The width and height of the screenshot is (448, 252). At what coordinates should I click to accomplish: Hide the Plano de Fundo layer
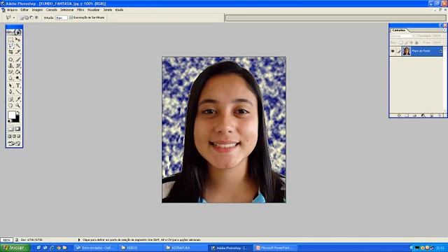(393, 51)
